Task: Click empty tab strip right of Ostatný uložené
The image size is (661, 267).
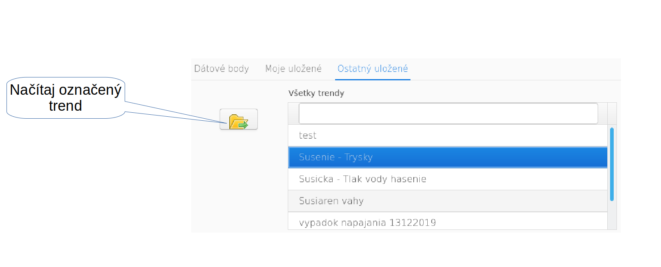Action: tap(513, 69)
